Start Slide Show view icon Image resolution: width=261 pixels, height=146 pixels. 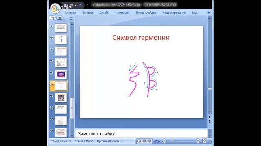150,141
